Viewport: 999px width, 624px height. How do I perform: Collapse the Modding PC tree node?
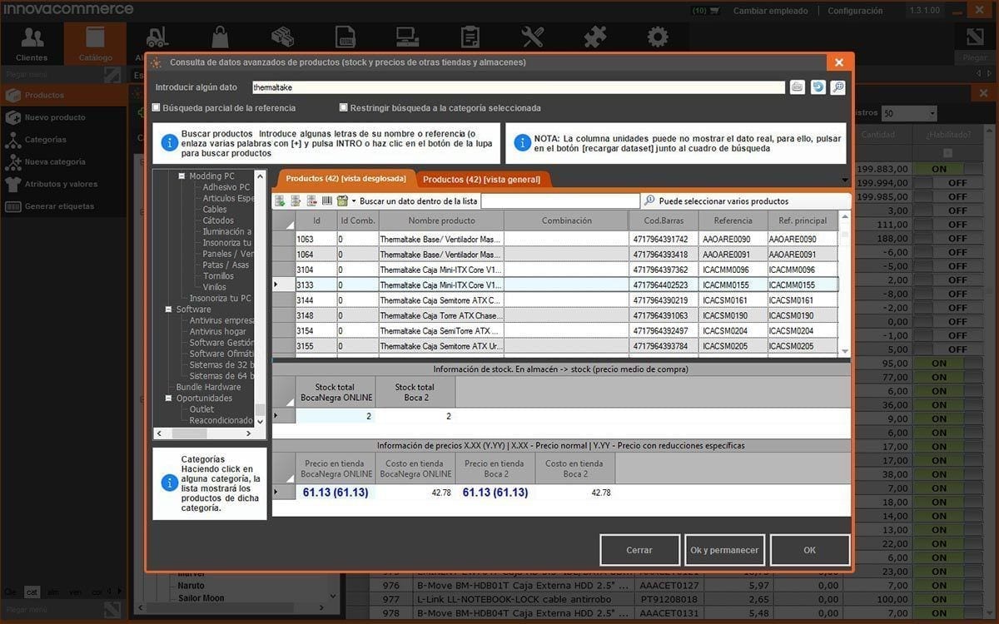click(181, 176)
